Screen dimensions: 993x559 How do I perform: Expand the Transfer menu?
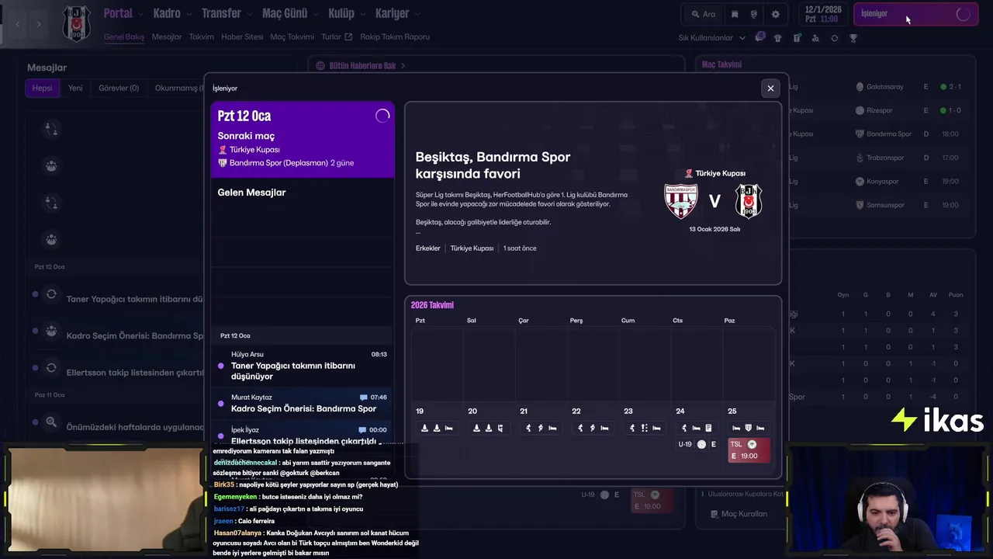227,13
